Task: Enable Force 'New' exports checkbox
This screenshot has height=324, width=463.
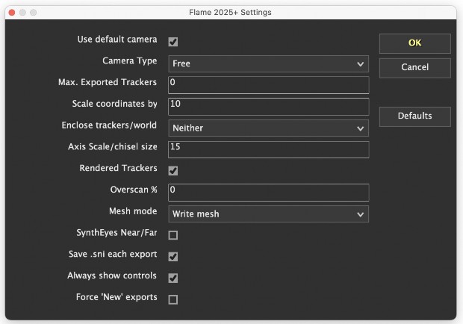Action: [x=173, y=299]
